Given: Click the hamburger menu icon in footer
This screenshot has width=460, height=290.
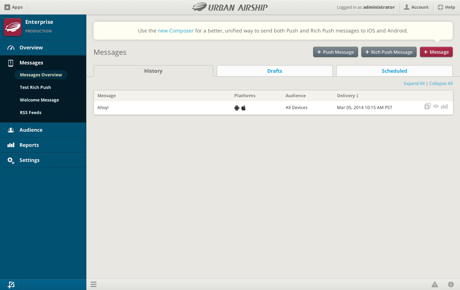Looking at the screenshot, I should click(94, 285).
